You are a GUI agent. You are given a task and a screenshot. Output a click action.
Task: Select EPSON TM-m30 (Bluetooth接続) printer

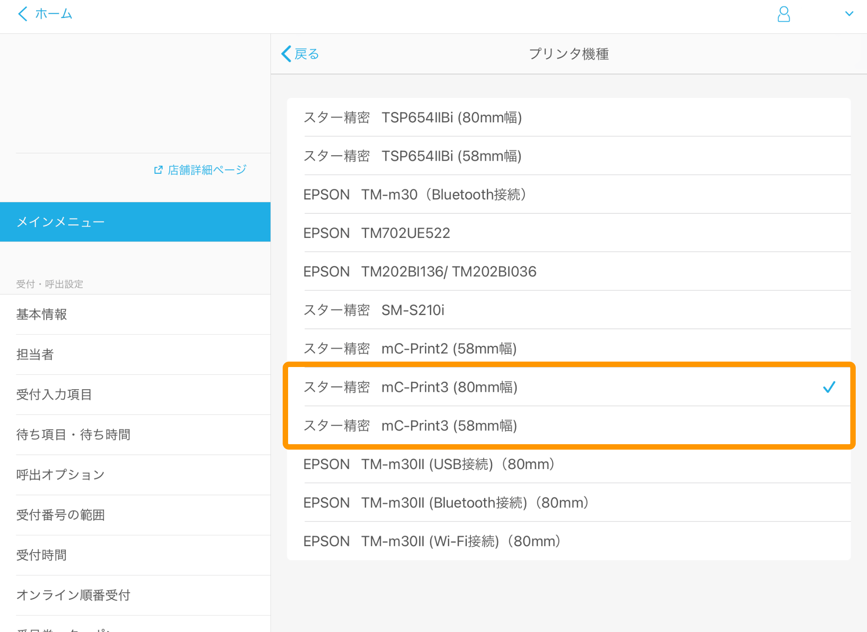(569, 194)
